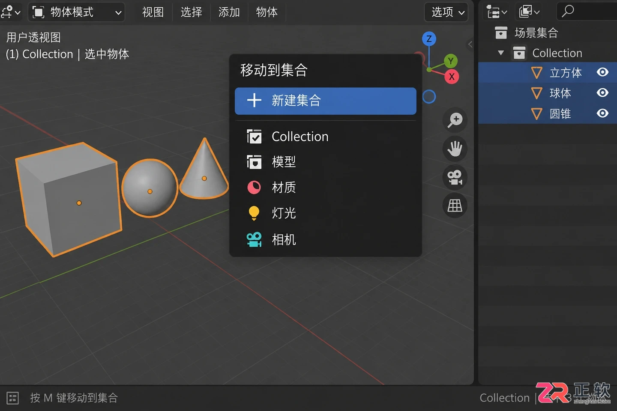
Task: Expand the 选项 dropdown
Action: (446, 12)
